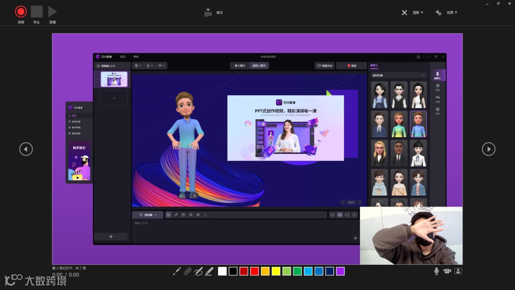The image size is (515, 290).
Task: Pick the yellow ink color
Action: [x=276, y=271]
